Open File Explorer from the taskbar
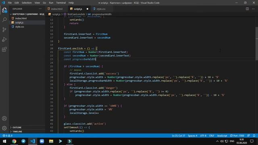 51,141
